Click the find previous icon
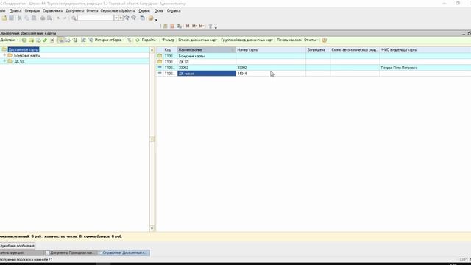Image resolution: width=471 pixels, height=265 pixels. (x=134, y=18)
